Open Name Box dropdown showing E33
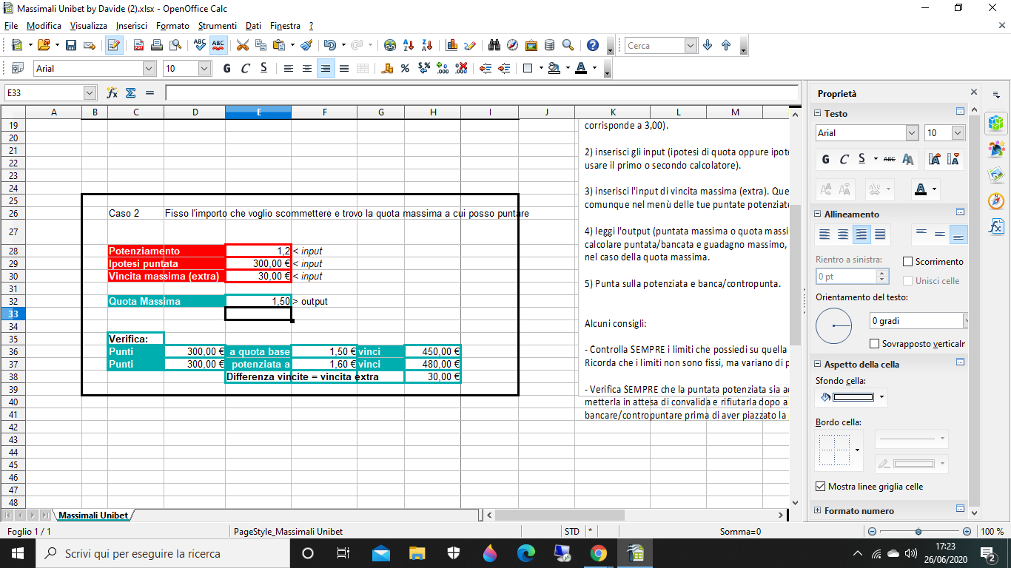 (90, 93)
